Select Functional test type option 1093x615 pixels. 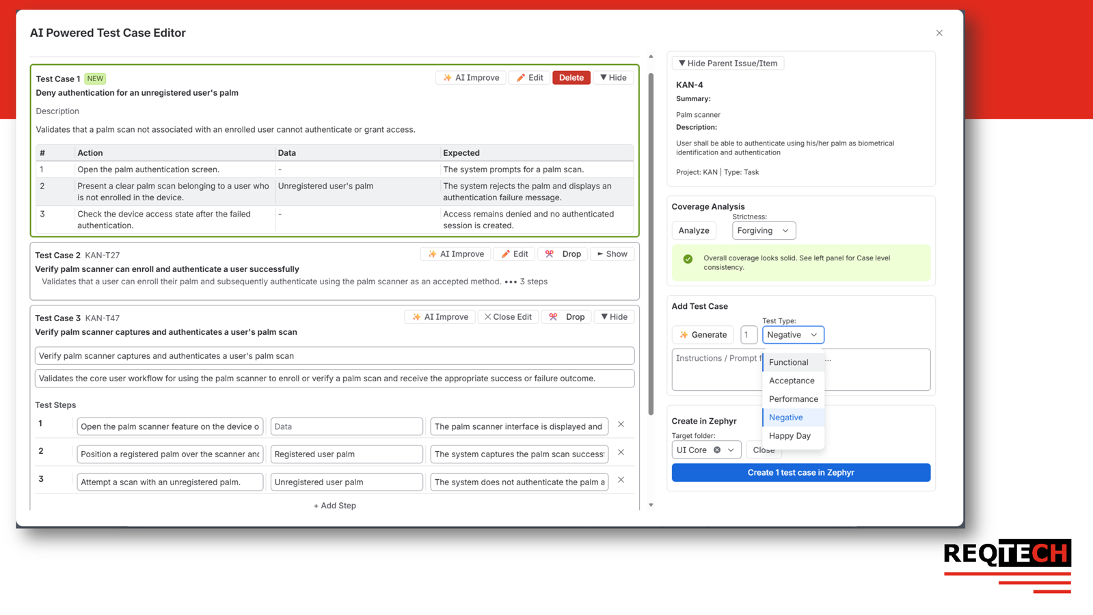tap(794, 363)
